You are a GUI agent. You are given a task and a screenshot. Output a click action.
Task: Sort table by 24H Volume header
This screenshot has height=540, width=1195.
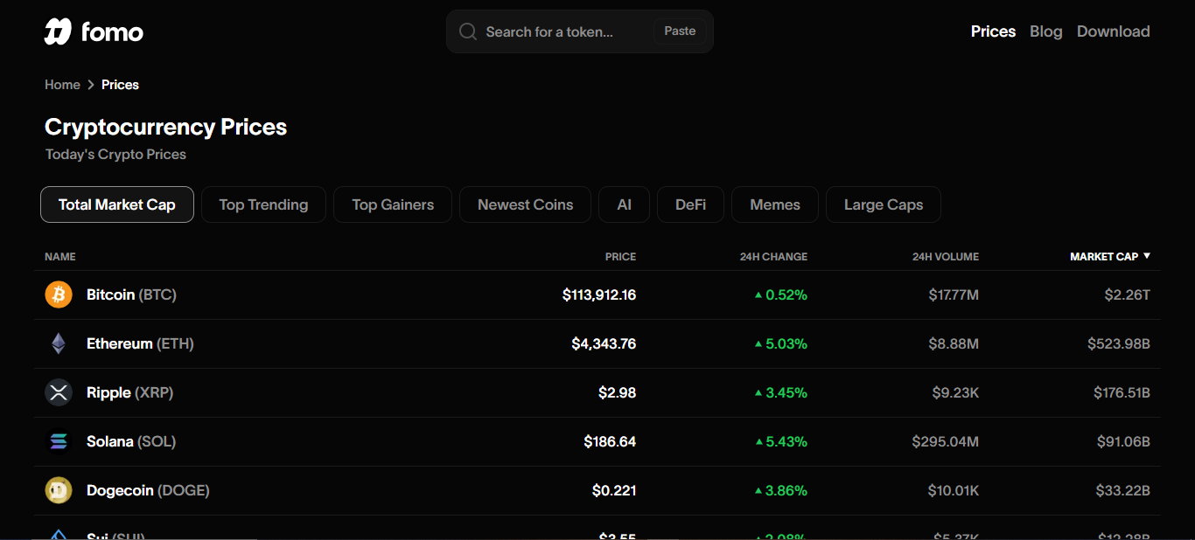click(945, 257)
